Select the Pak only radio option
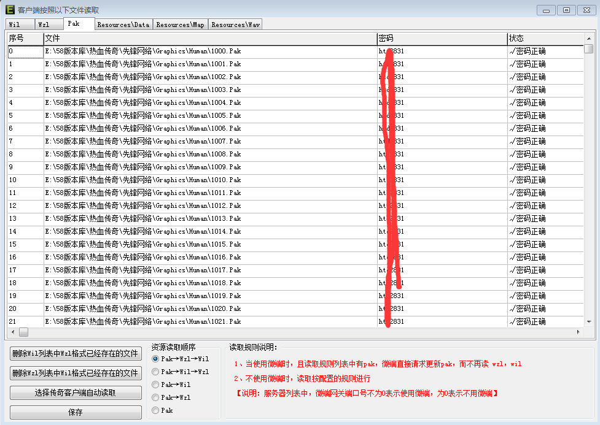 click(155, 410)
